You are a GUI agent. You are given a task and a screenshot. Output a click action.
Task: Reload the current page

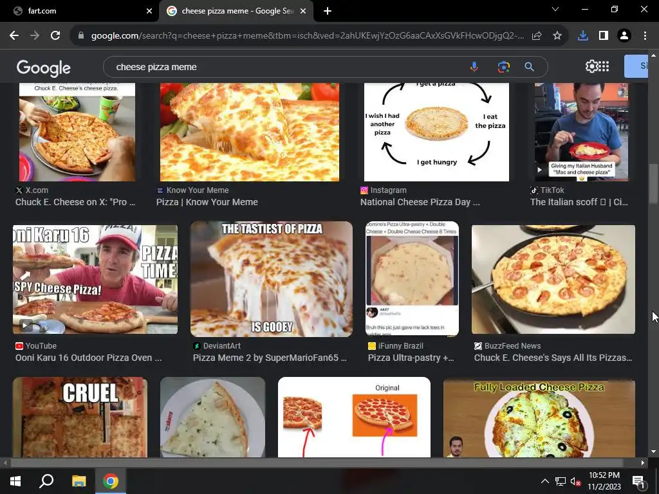[55, 36]
